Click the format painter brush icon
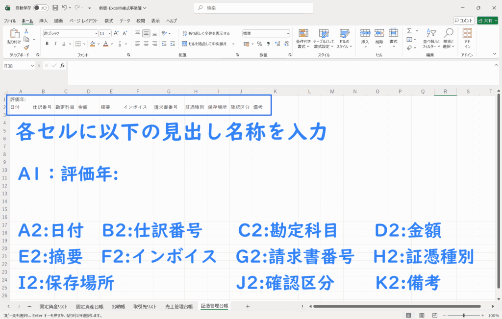The width and height of the screenshot is (502, 319). [x=26, y=48]
